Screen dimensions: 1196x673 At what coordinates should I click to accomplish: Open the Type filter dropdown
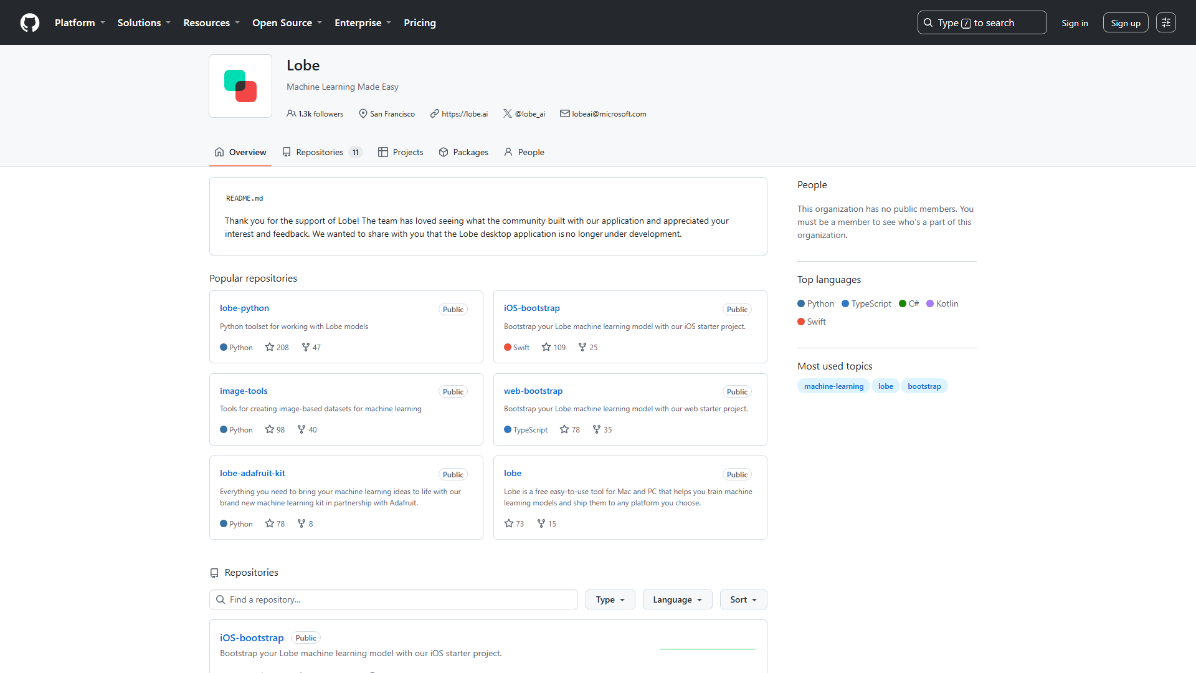[610, 599]
